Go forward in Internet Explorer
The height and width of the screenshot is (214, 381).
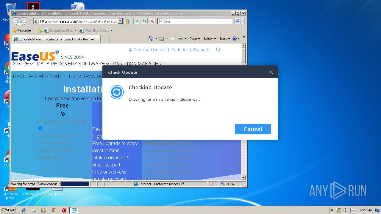(x=24, y=21)
